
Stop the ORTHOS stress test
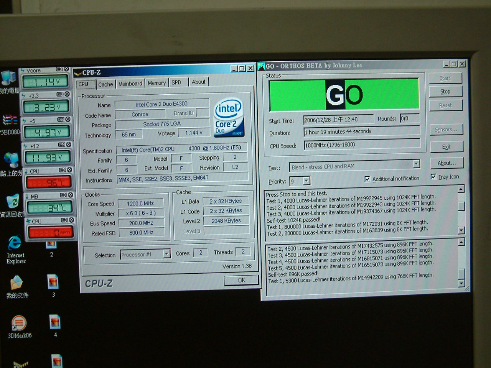click(x=445, y=92)
